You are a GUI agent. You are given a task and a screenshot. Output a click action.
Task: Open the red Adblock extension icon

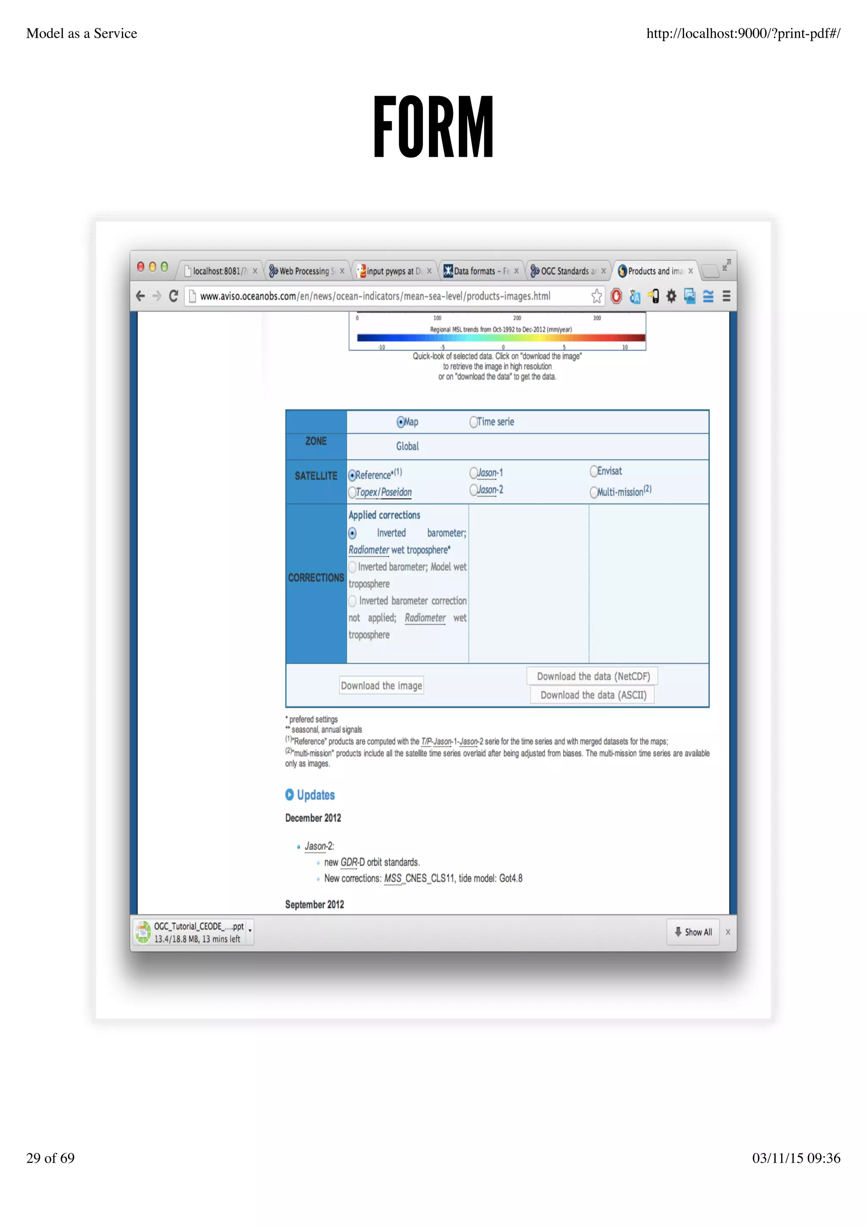[616, 296]
